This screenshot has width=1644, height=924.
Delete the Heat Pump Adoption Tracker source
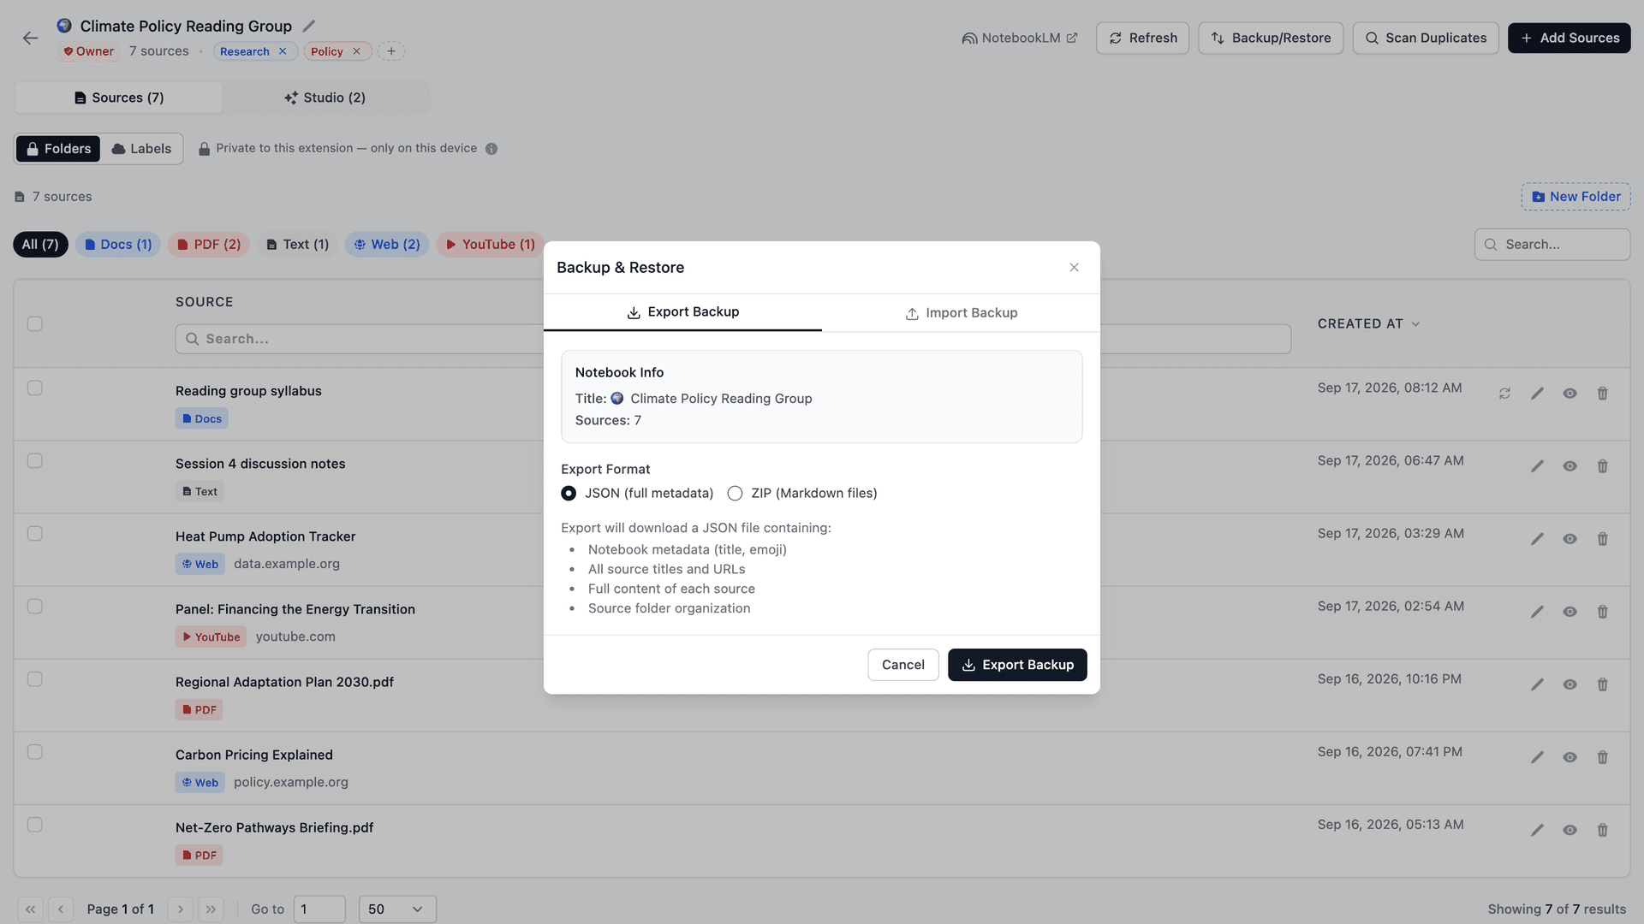point(1602,539)
